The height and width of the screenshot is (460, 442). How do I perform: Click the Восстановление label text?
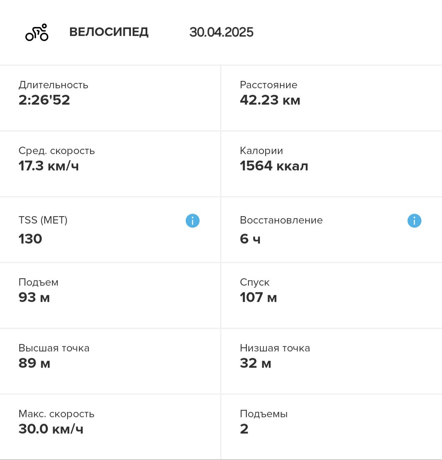pos(281,220)
